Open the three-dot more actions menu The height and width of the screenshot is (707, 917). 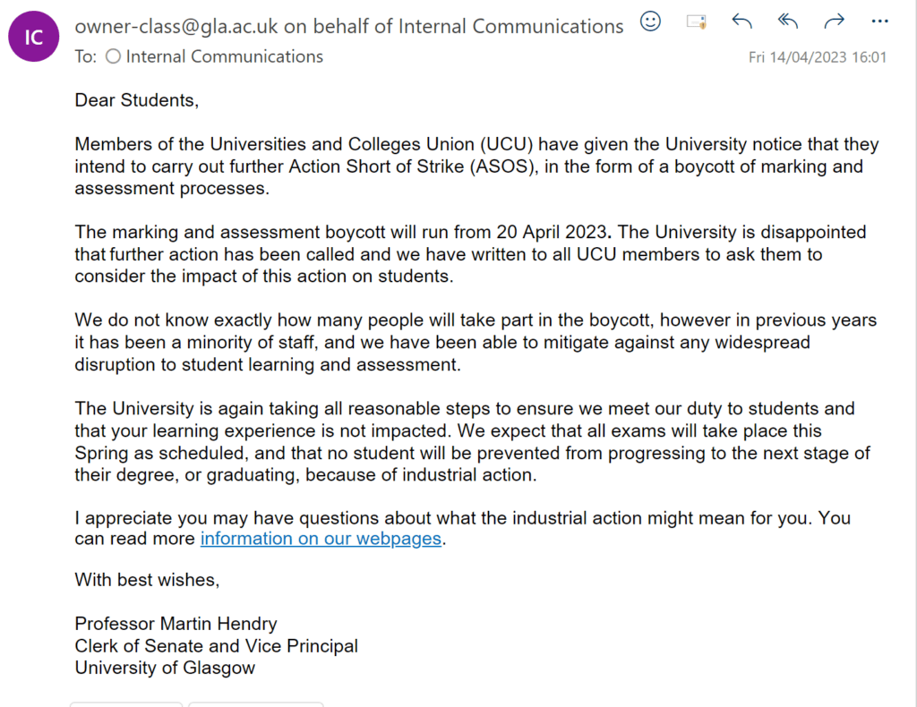click(x=879, y=21)
